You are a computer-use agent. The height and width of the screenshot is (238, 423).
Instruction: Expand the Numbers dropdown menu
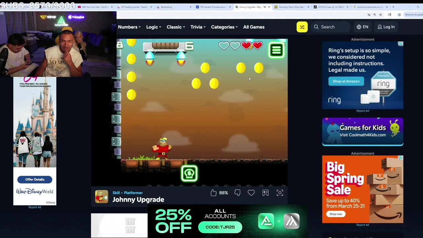click(129, 27)
